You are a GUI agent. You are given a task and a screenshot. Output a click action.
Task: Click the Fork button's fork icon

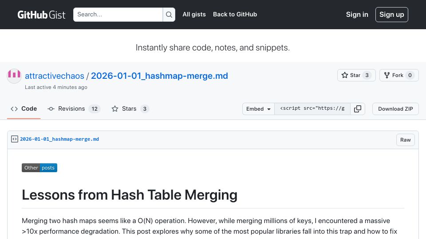387,75
